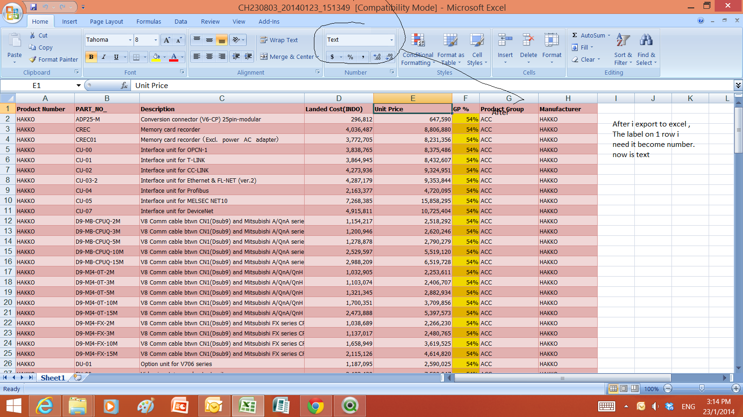Click the AutoSum button

click(588, 35)
